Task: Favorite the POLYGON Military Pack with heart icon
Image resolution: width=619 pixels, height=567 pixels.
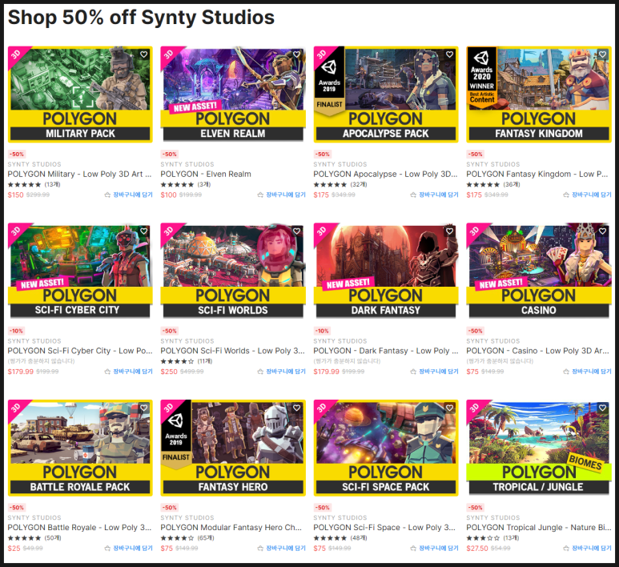Action: [143, 54]
